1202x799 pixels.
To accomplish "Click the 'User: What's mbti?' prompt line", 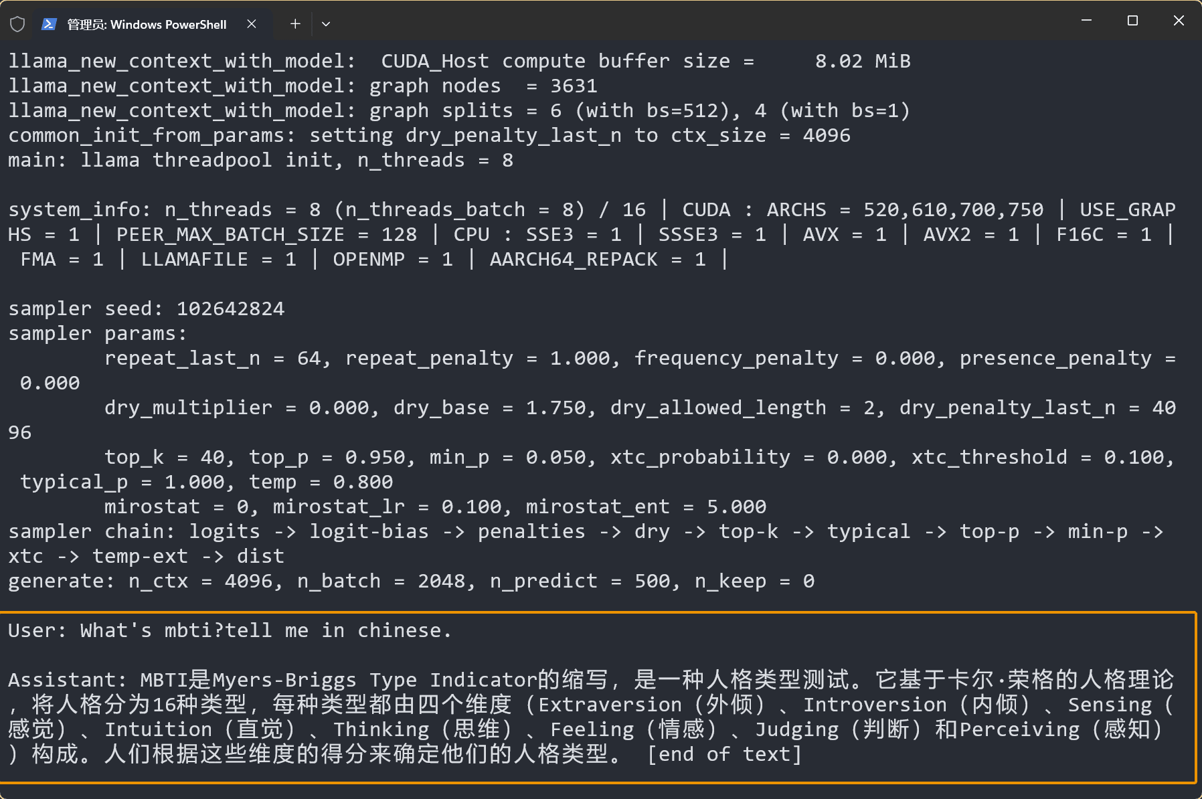I will 230,630.
